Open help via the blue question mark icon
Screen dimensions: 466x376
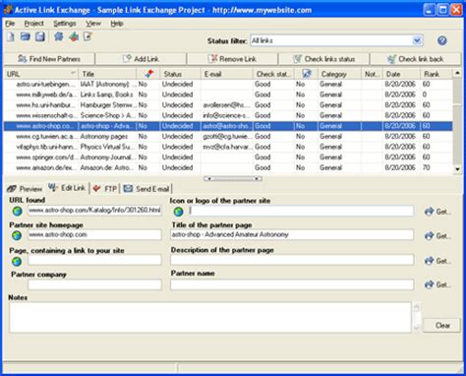[441, 40]
